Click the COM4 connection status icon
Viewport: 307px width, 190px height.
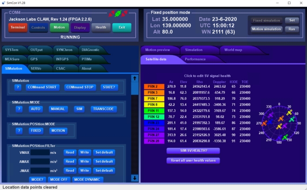point(118,13)
